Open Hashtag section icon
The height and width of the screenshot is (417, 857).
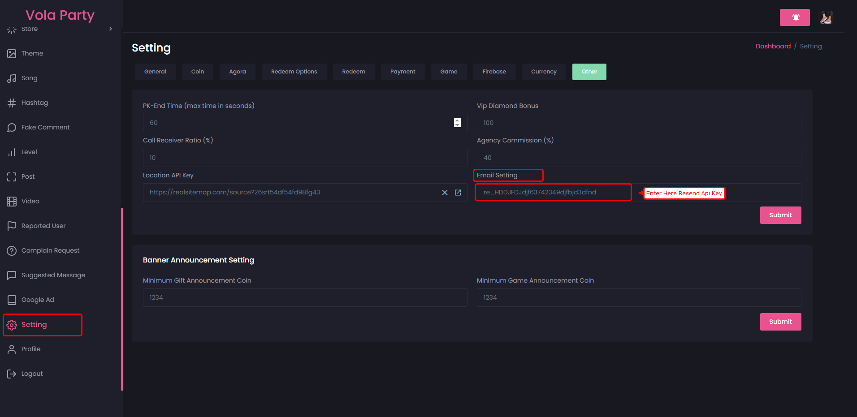coord(12,103)
